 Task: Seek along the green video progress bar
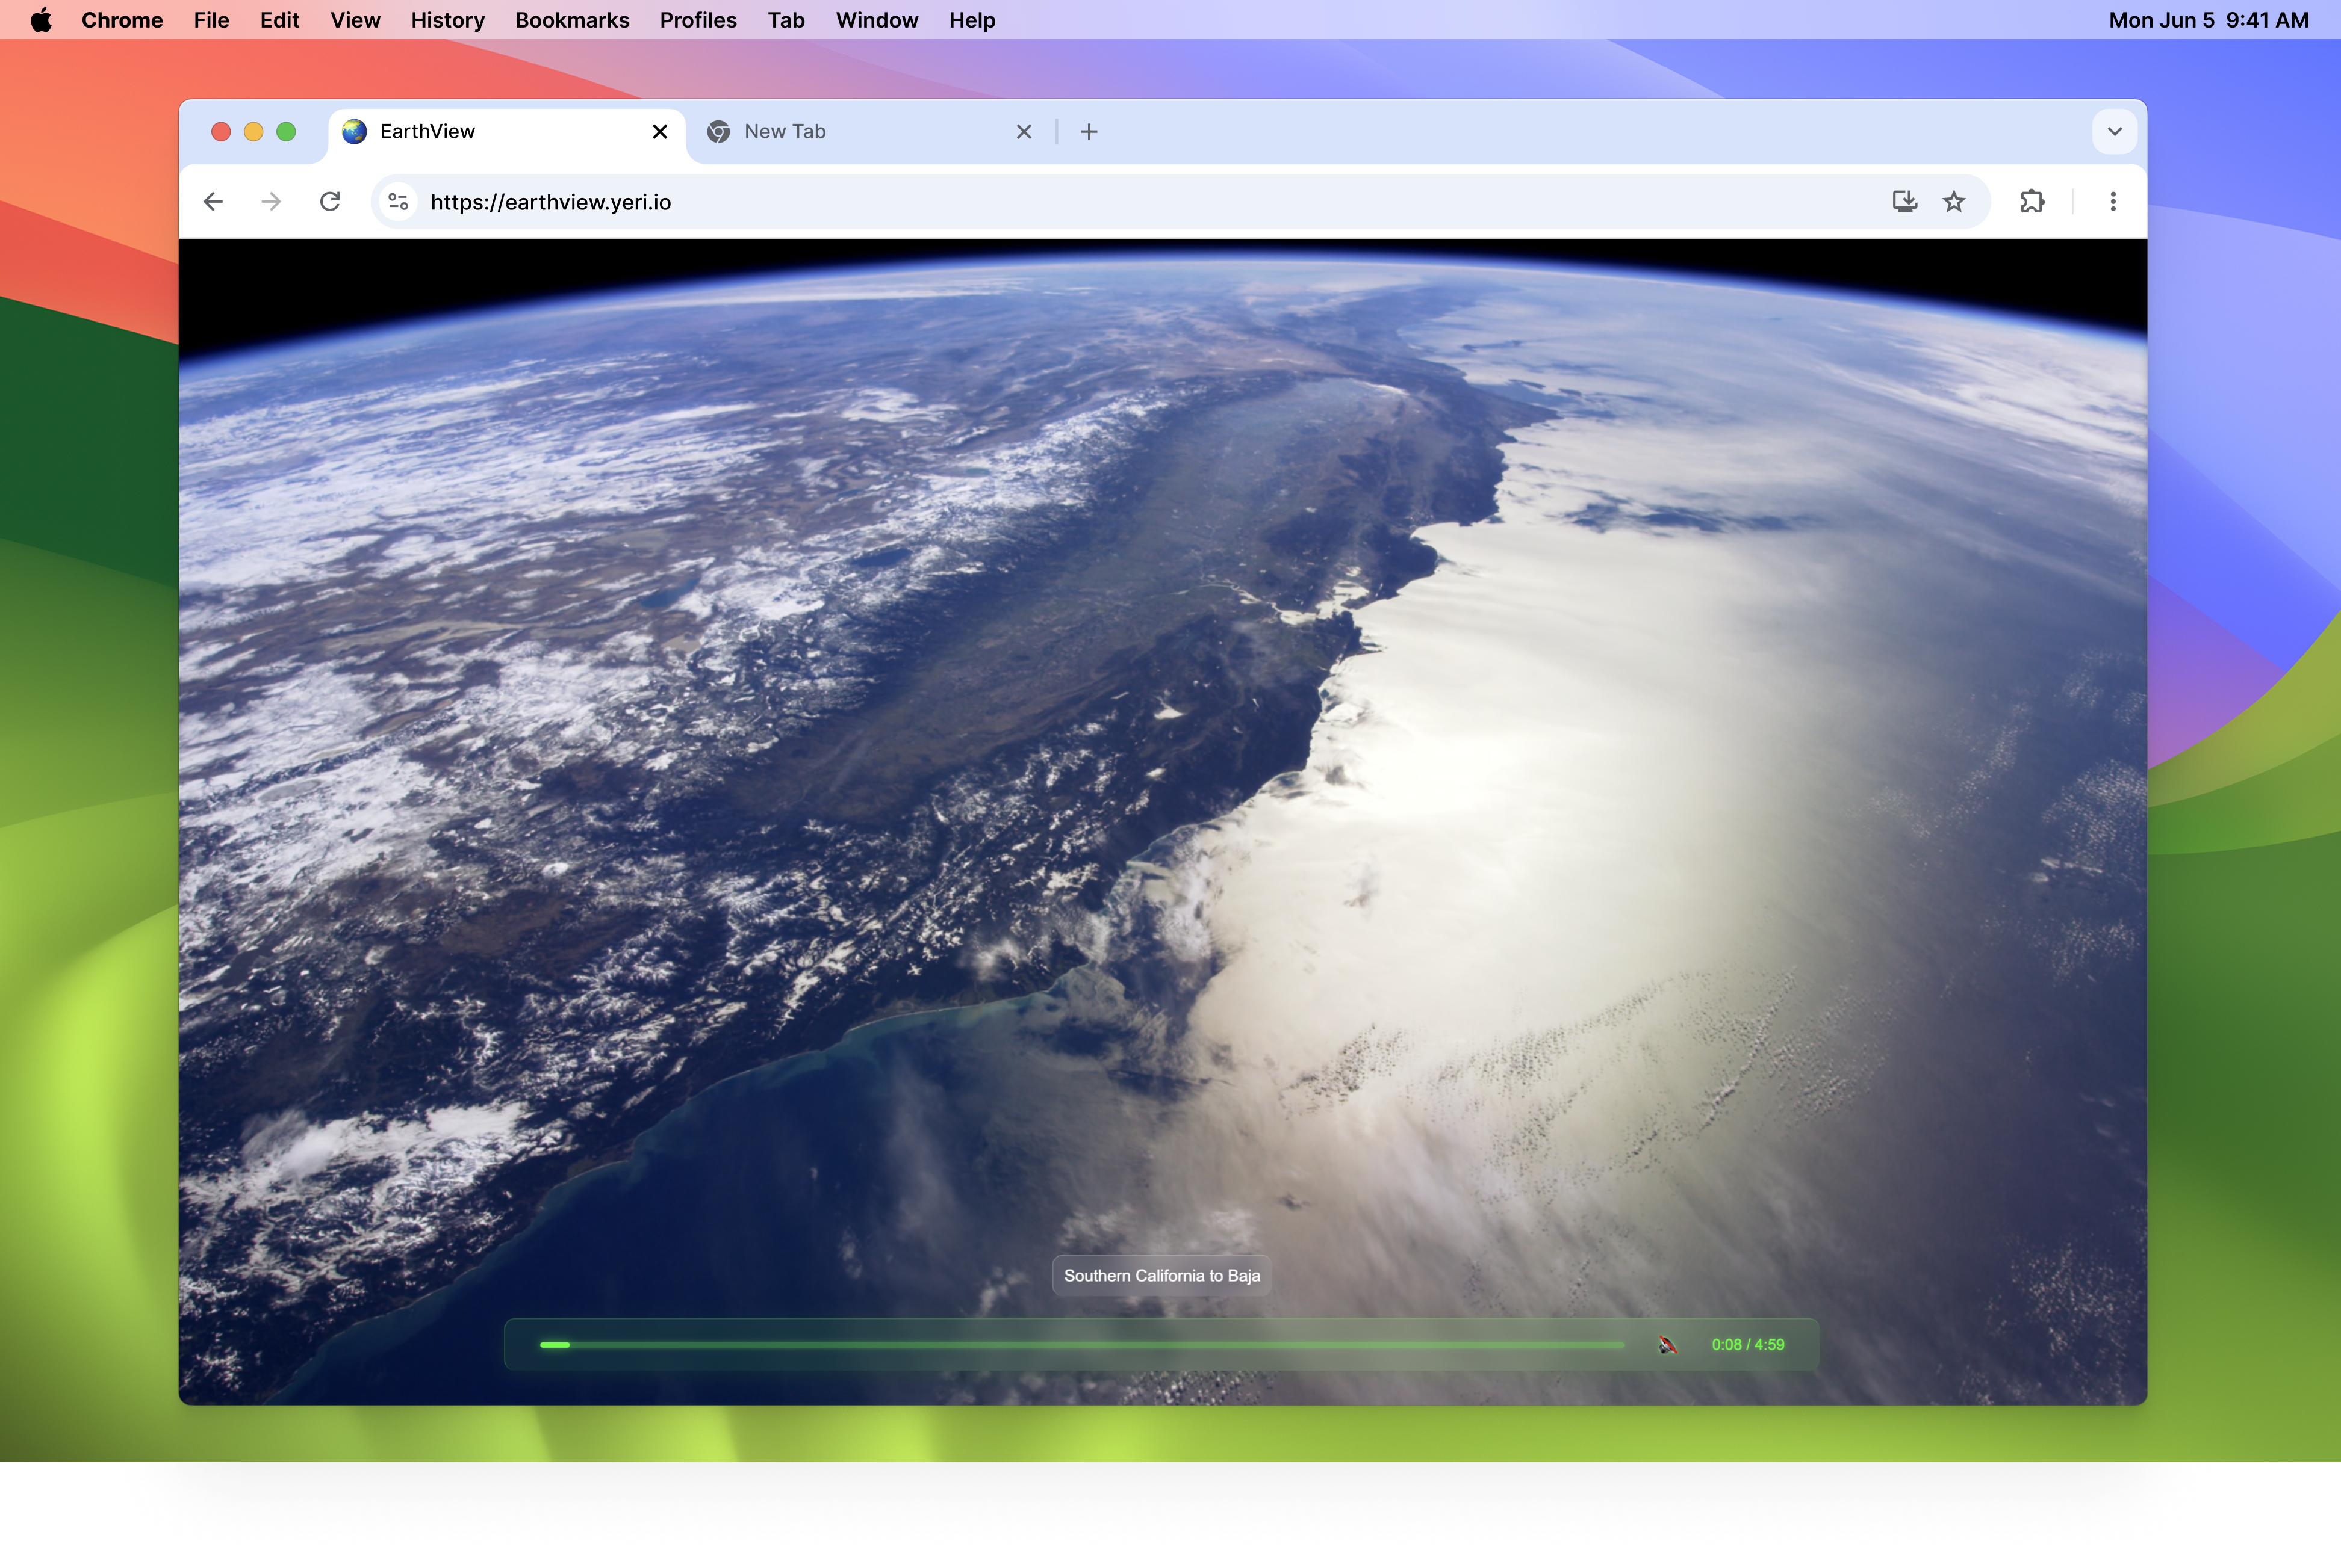[1083, 1345]
